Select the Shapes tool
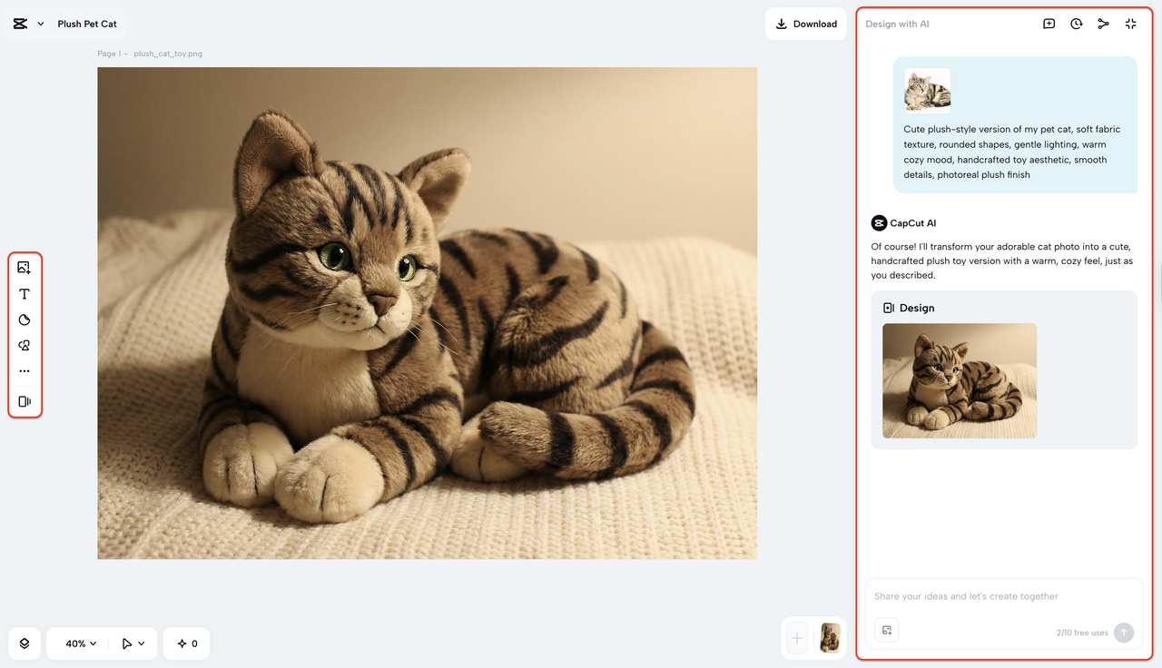This screenshot has width=1162, height=668. 25,319
